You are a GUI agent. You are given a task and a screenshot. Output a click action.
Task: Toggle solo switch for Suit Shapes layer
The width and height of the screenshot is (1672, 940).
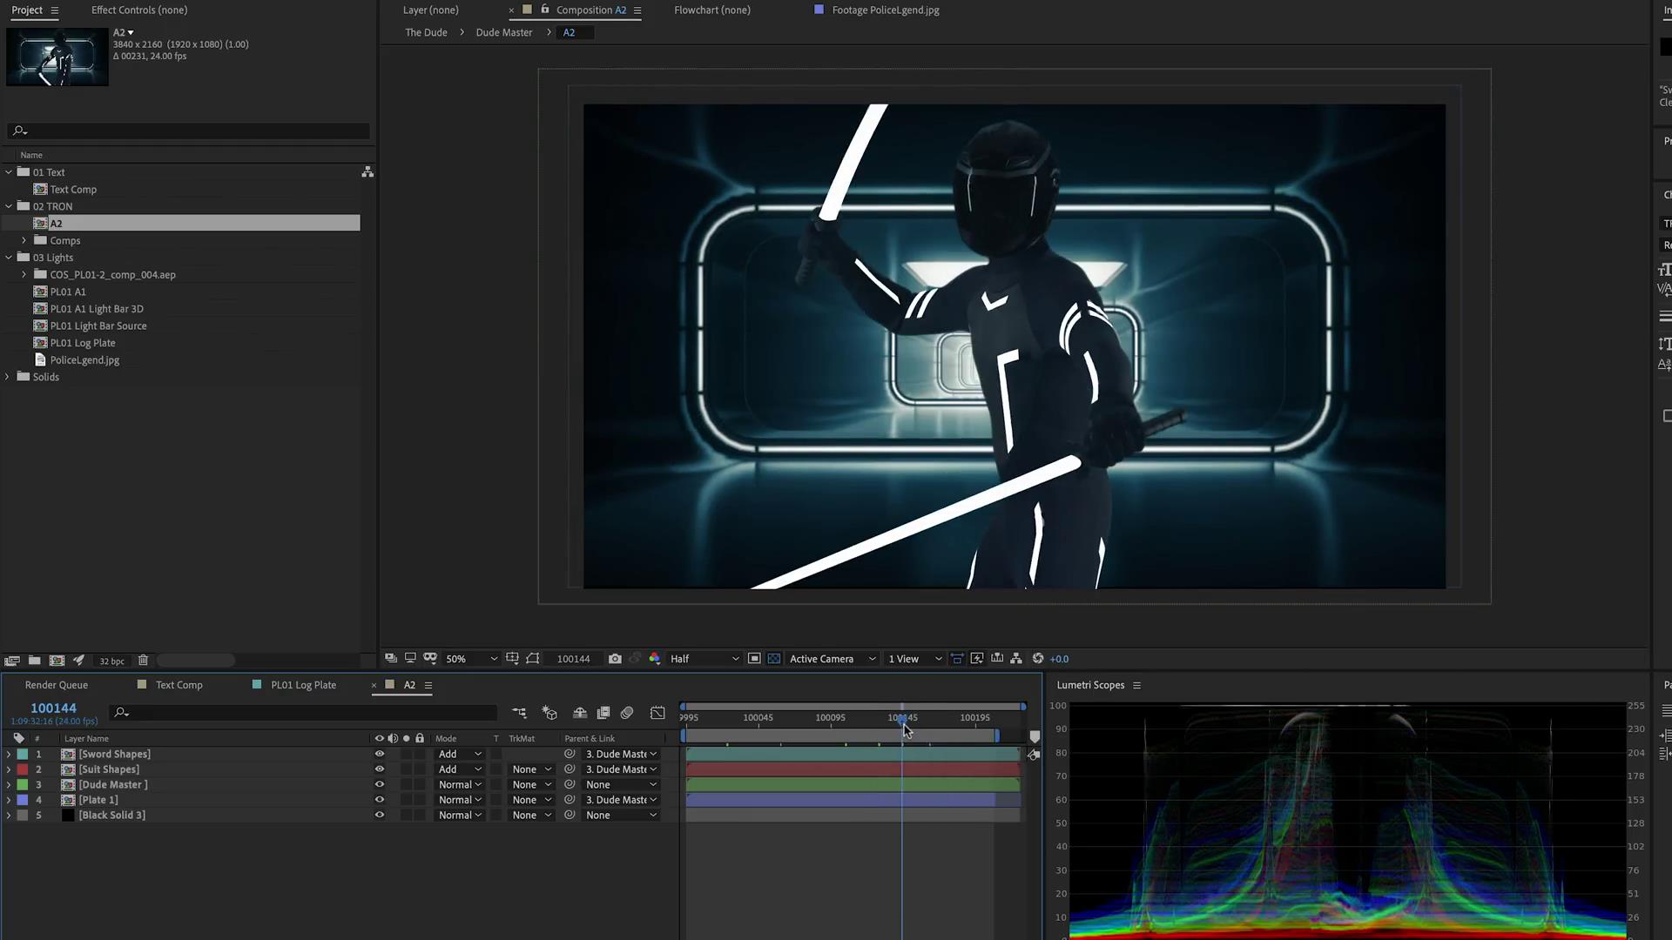pyautogui.click(x=406, y=769)
